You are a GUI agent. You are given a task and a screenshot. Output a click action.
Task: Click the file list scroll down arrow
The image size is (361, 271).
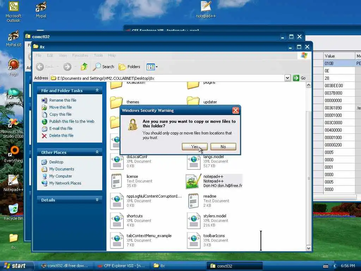[x=308, y=248]
